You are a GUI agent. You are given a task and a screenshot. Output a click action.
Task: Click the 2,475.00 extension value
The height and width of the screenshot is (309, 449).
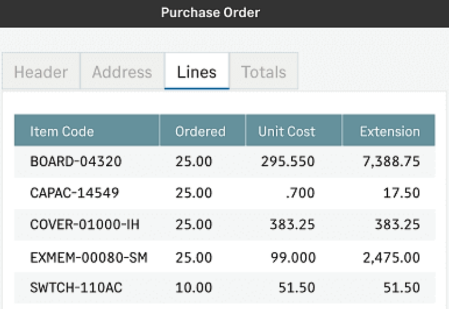coord(391,257)
